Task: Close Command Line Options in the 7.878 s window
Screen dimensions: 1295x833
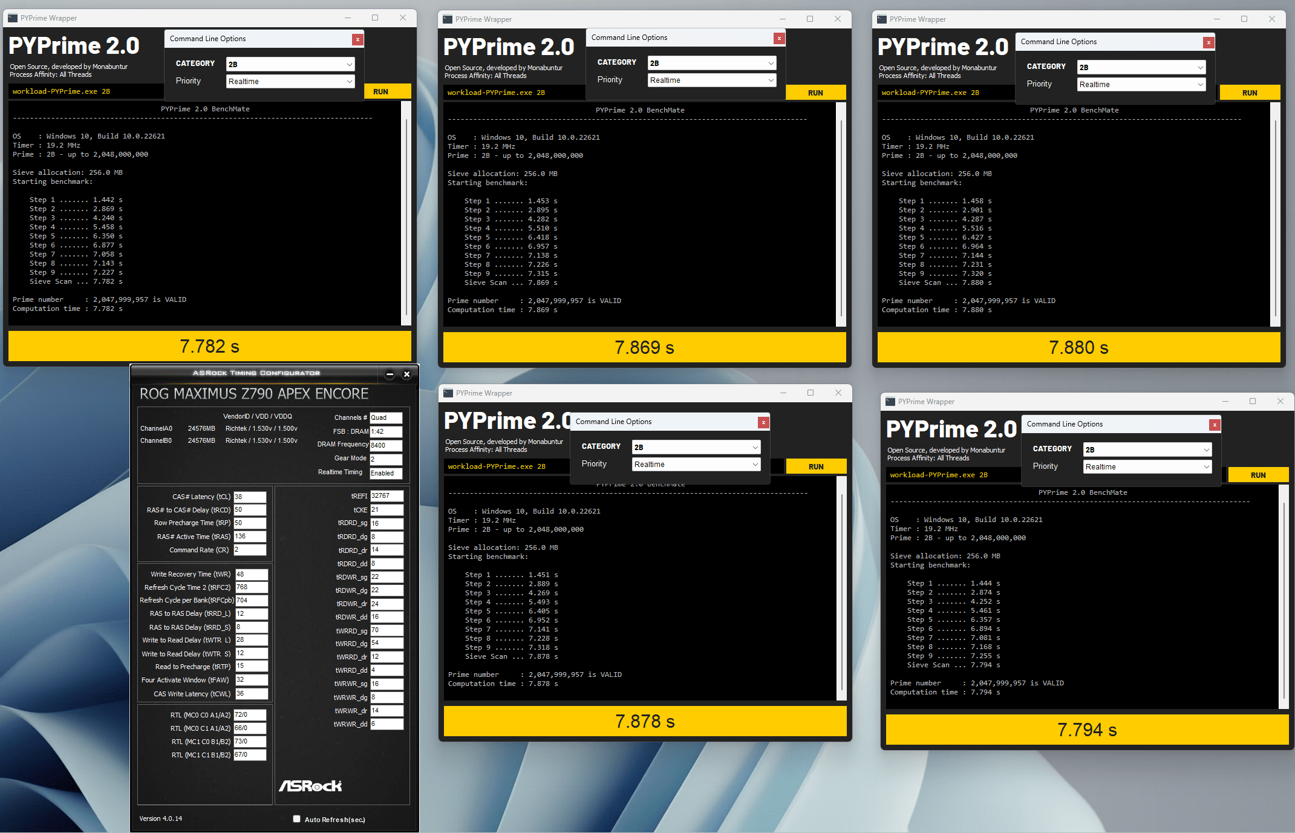Action: click(x=763, y=422)
